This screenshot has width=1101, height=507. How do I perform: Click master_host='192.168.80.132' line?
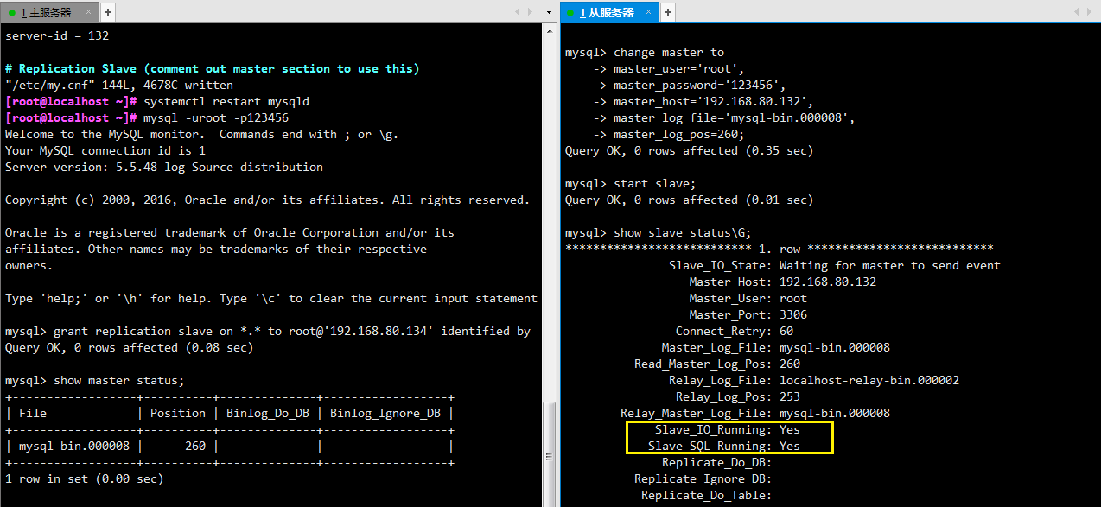(x=703, y=101)
